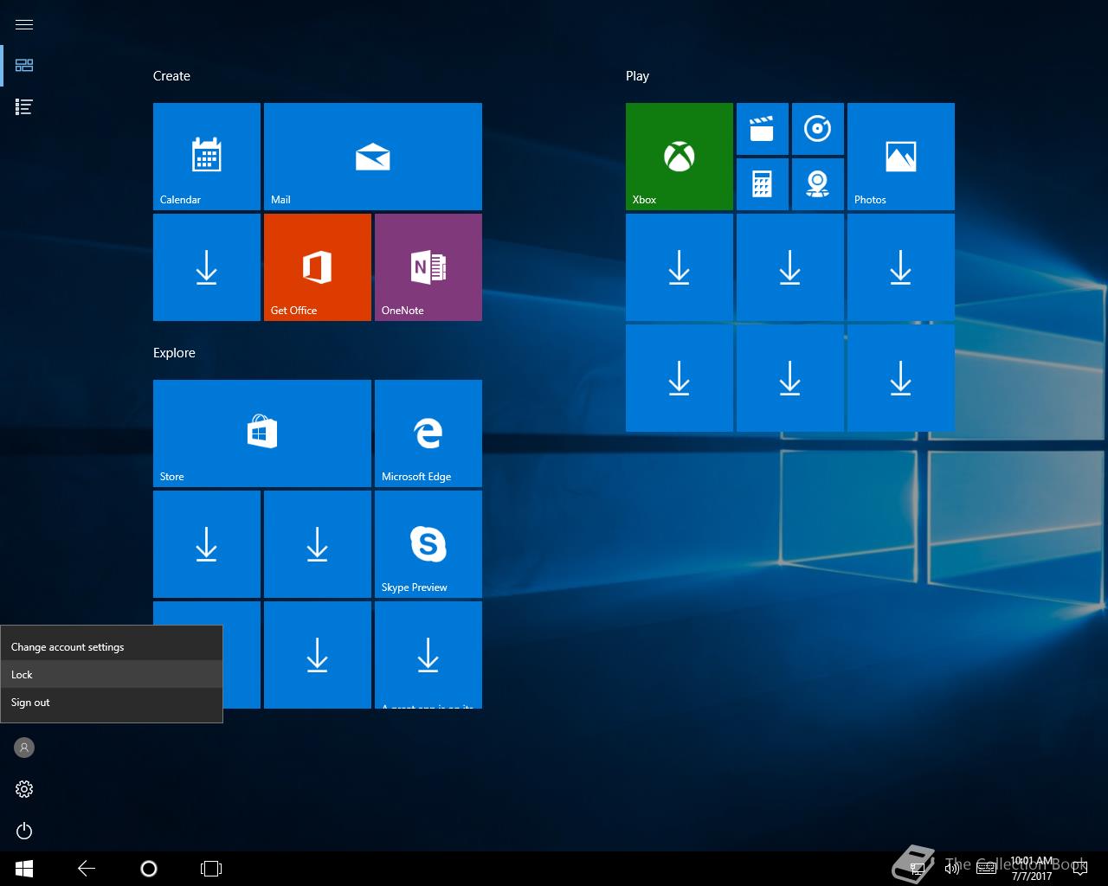Click the Explore group heading

pos(174,353)
